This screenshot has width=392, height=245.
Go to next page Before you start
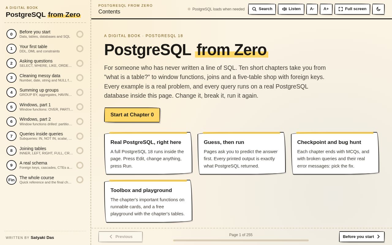[x=362, y=237]
